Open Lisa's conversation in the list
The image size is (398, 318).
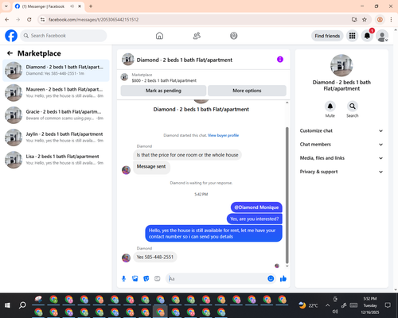click(x=56, y=160)
